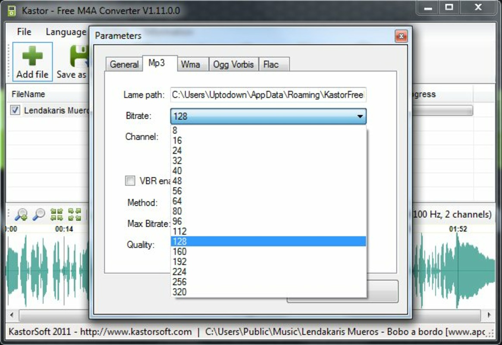Open the File menu
This screenshot has width=502, height=345.
(24, 31)
